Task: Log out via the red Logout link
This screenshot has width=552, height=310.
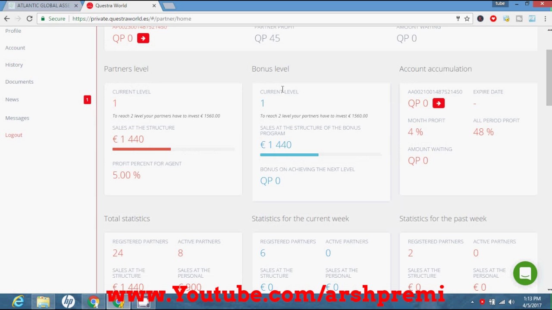Action: [x=14, y=135]
